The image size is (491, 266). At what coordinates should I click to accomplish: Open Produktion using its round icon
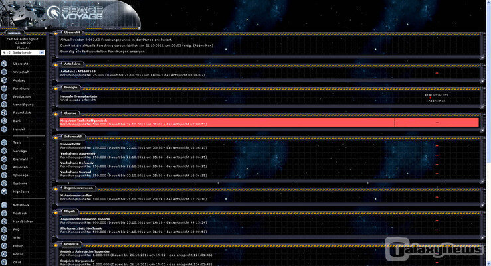pos(4,96)
